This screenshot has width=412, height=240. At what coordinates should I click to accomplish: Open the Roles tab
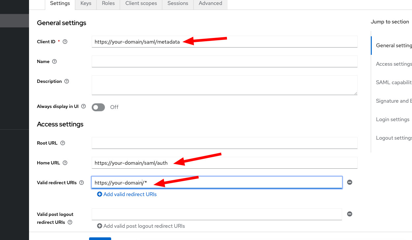(x=108, y=3)
